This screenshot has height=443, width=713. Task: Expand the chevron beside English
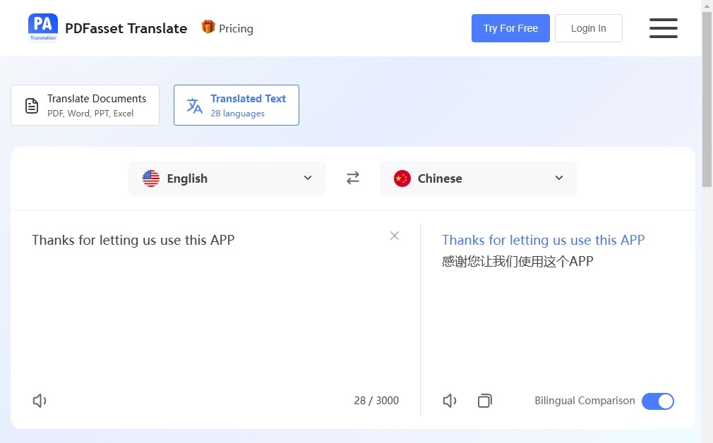[x=308, y=178]
